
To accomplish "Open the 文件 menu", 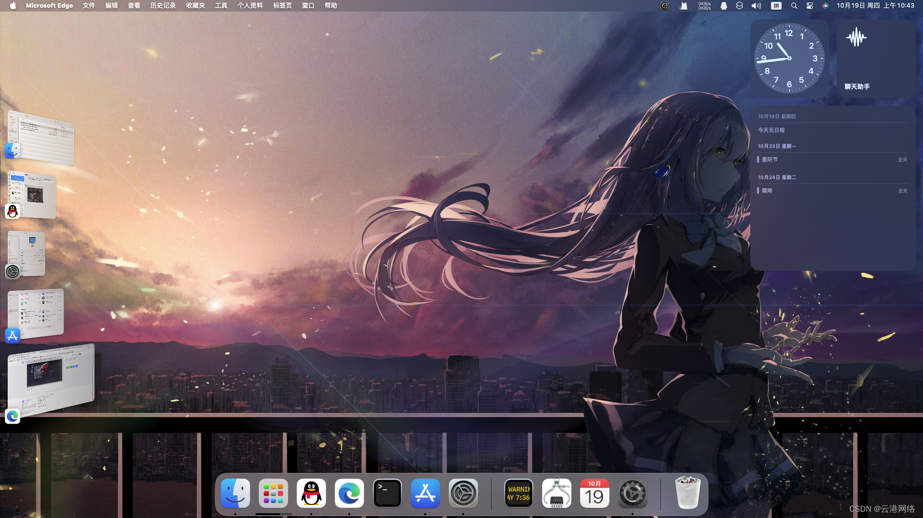I will pos(89,6).
